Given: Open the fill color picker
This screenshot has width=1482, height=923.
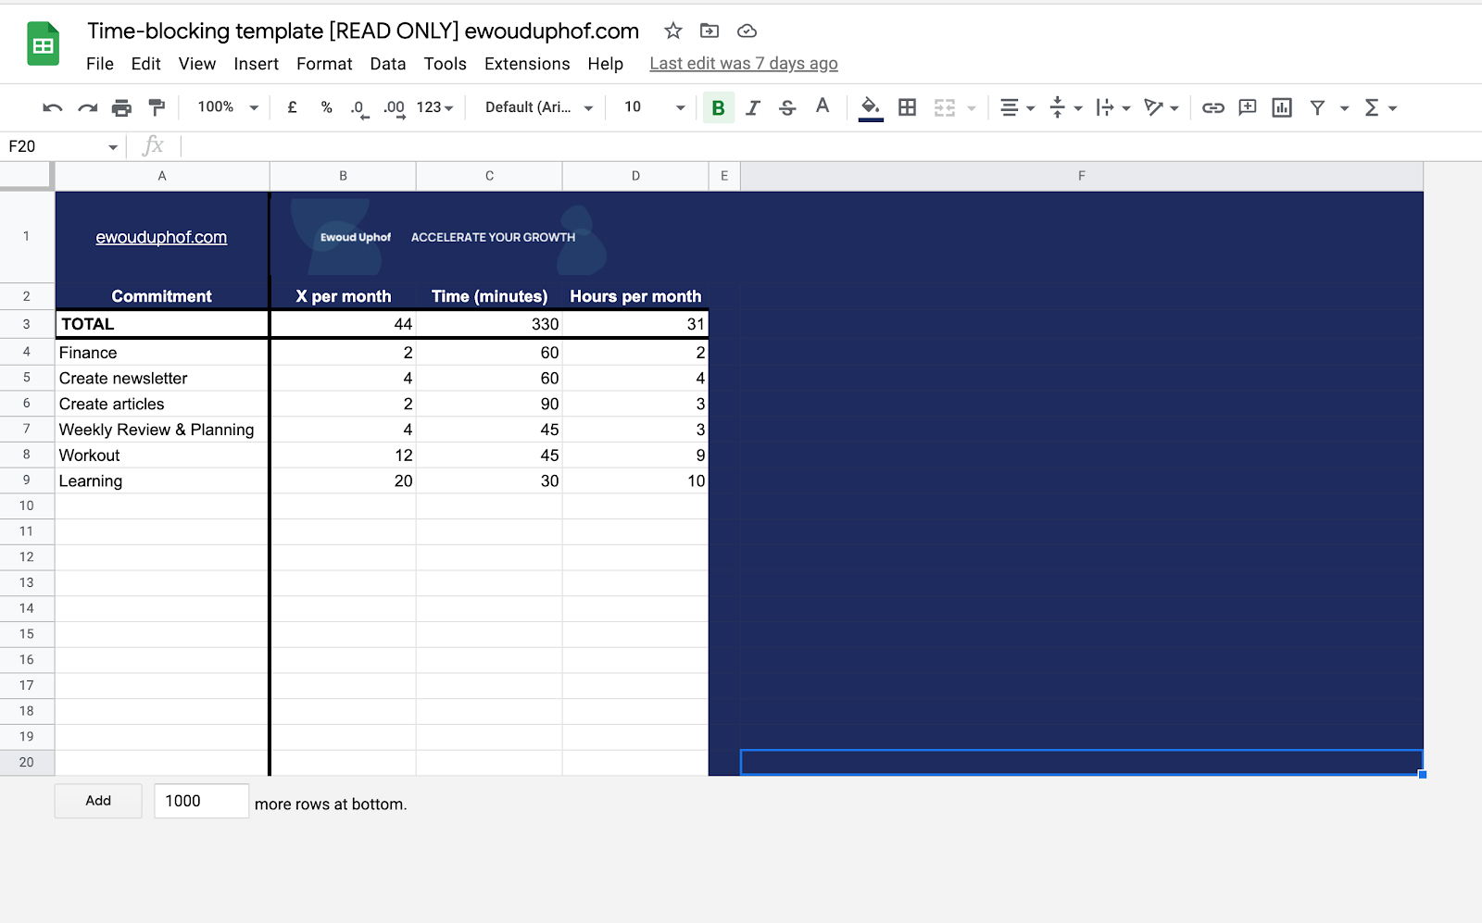Looking at the screenshot, I should 870,108.
